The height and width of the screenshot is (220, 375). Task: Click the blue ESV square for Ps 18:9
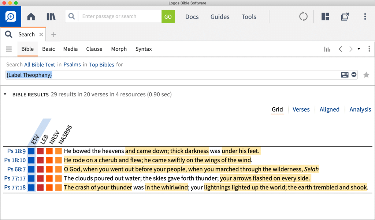(x=31, y=151)
